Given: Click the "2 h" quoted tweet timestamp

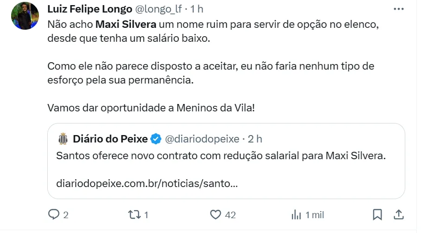Looking at the screenshot, I should pos(255,138).
